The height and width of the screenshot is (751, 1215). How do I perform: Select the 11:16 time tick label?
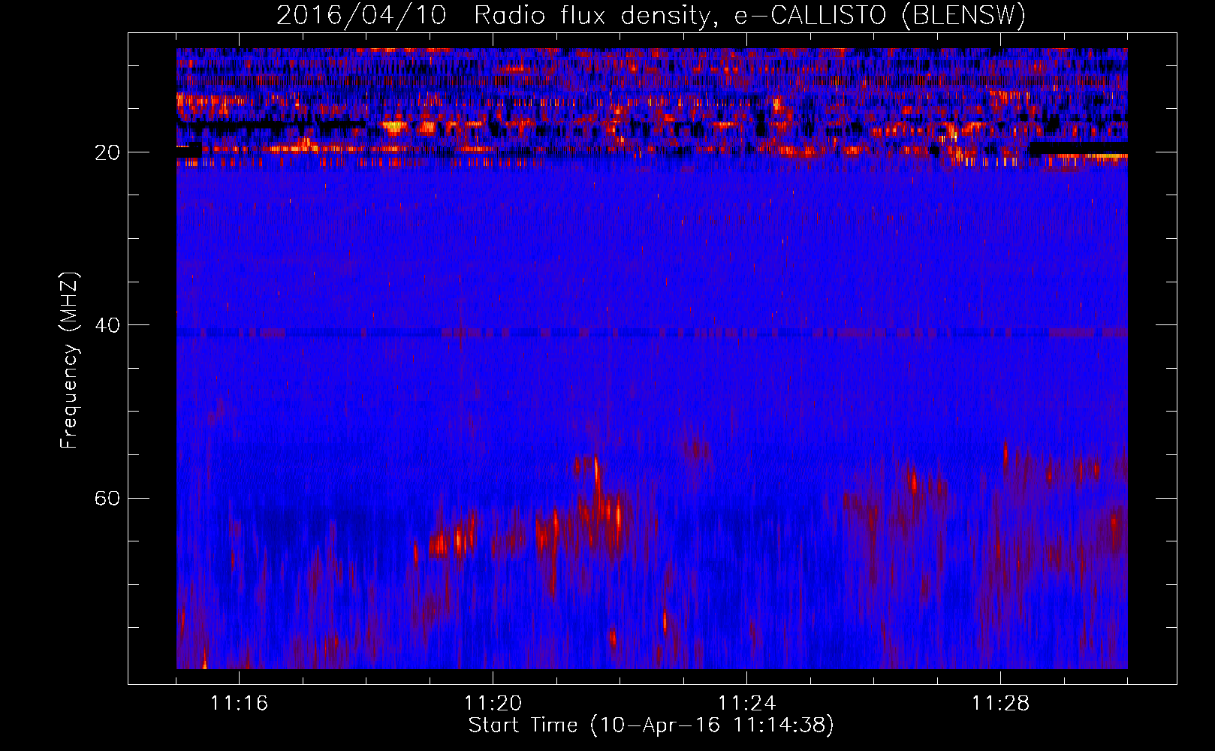[239, 704]
